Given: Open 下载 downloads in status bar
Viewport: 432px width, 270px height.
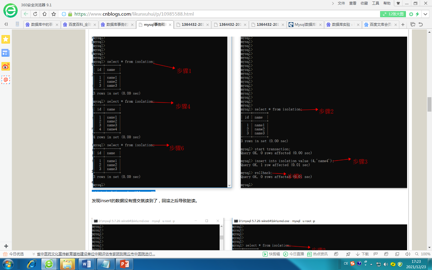Looking at the screenshot, I should click(362, 254).
